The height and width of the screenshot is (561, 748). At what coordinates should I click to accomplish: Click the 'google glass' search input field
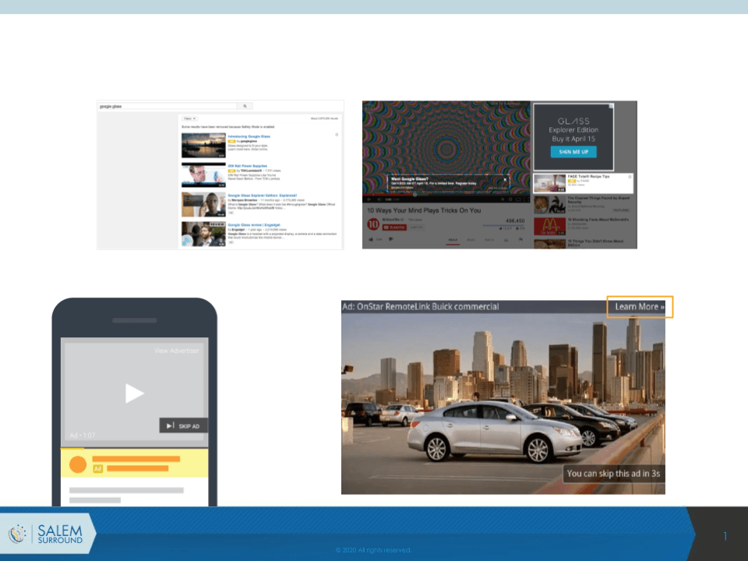pyautogui.click(x=168, y=107)
